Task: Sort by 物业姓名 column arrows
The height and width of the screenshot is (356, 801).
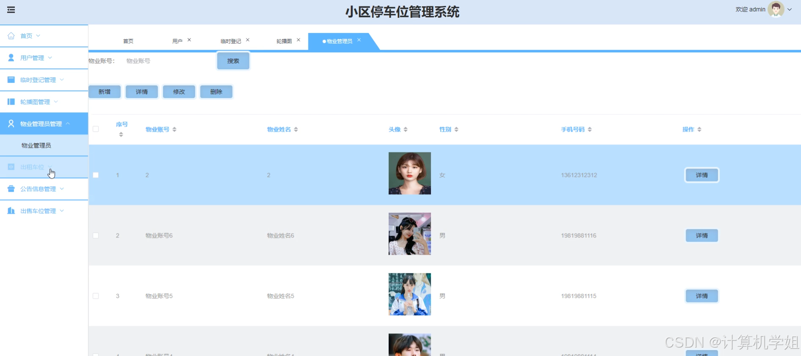Action: pyautogui.click(x=296, y=129)
